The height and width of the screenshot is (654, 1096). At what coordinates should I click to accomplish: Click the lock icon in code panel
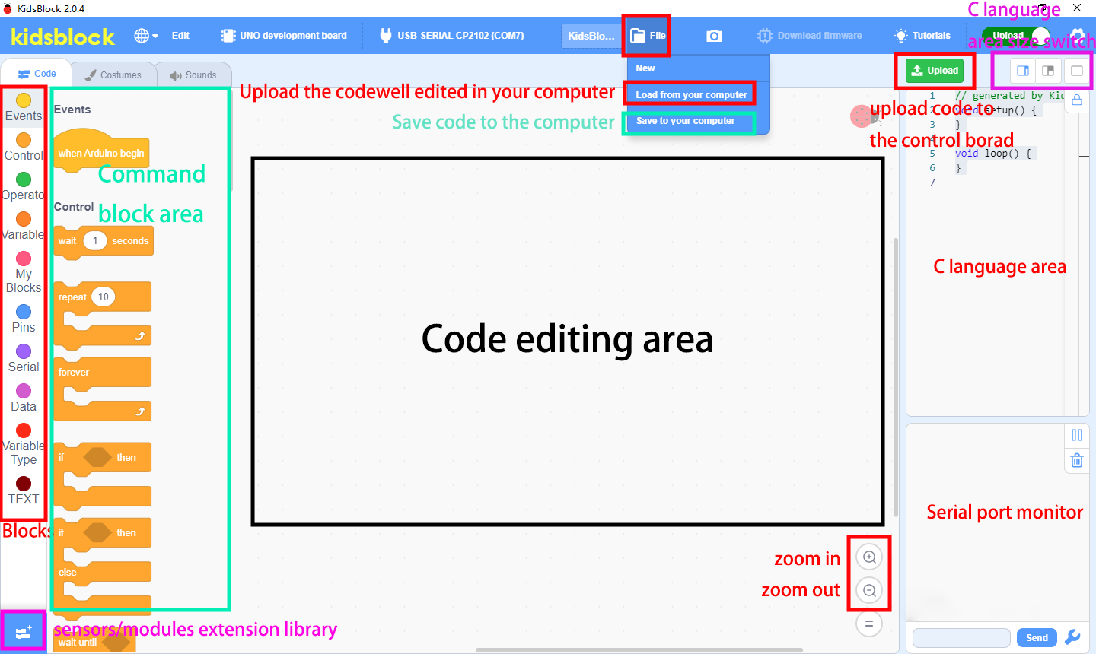pos(1077,100)
